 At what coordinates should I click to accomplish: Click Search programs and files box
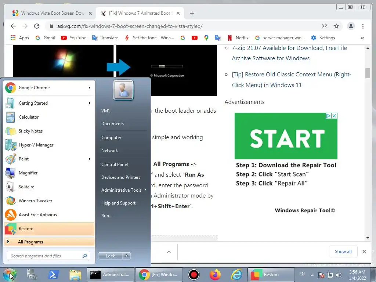[48, 256]
